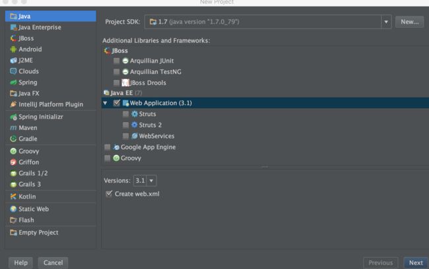Click the Previous button
Image resolution: width=429 pixels, height=269 pixels.
point(381,262)
